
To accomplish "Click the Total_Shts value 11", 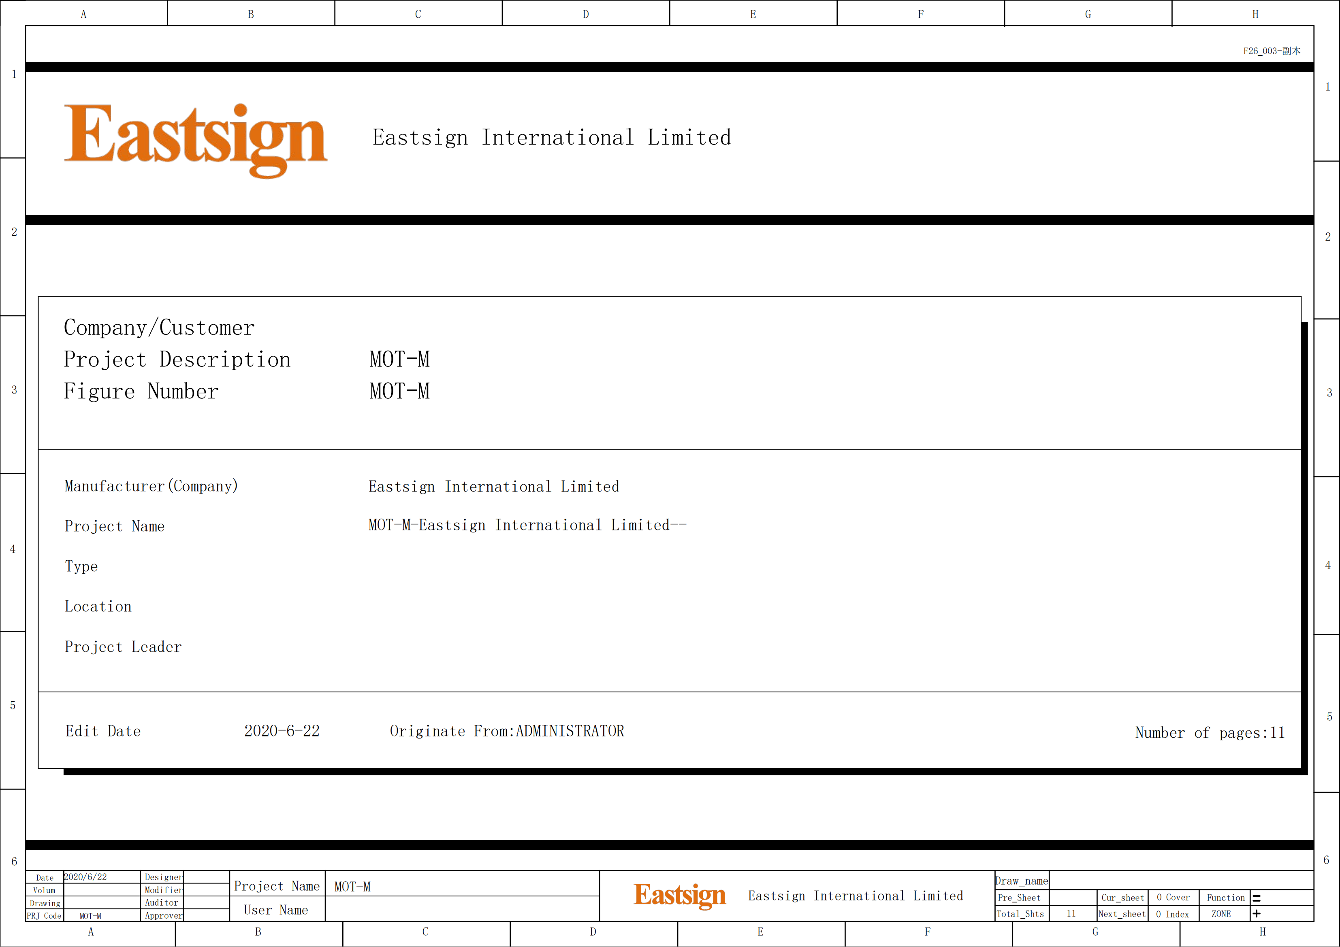I will 1071,914.
